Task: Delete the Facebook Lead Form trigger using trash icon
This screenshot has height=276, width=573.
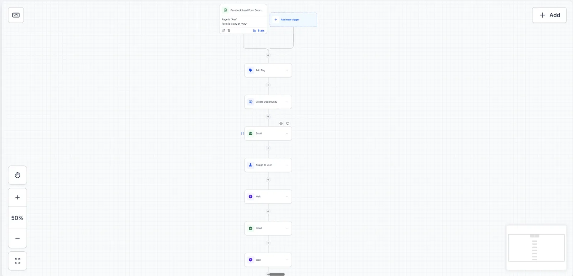Action: coord(229,31)
